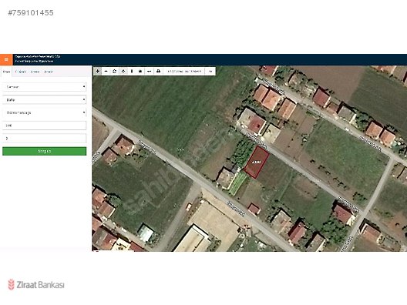This screenshot has width=407, height=305.
Task: Expand the Bafra district dropdown
Action: 44,99
